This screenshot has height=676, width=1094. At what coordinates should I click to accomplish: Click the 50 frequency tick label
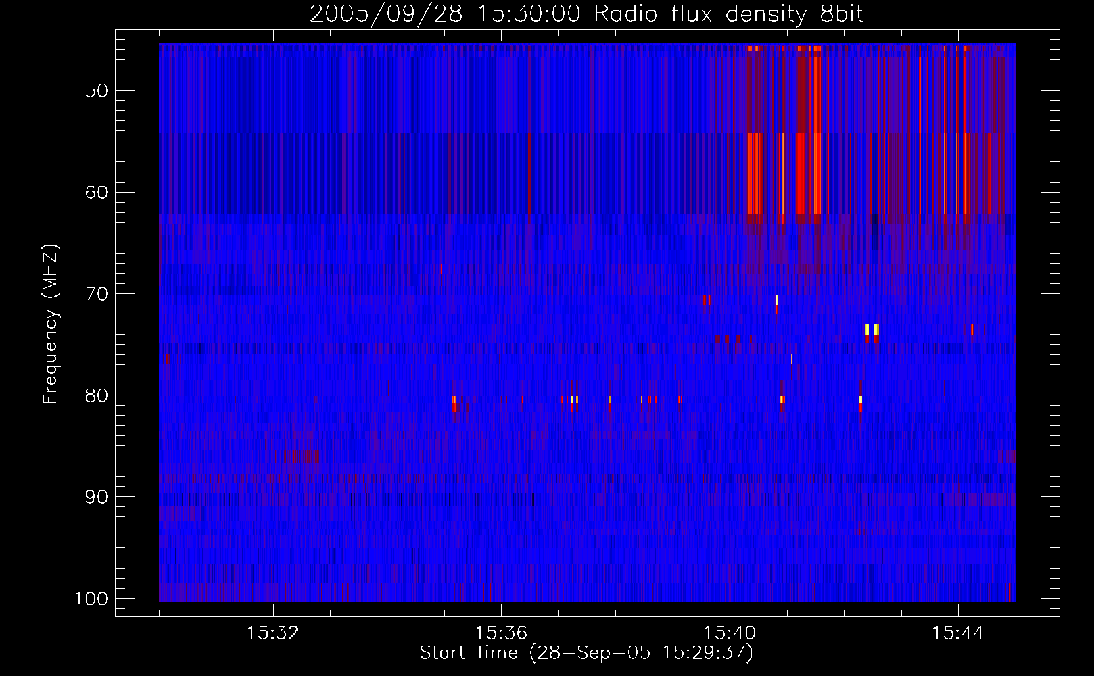coord(97,91)
